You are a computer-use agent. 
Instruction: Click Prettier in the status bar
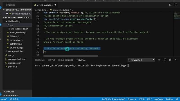[x=169, y=99]
